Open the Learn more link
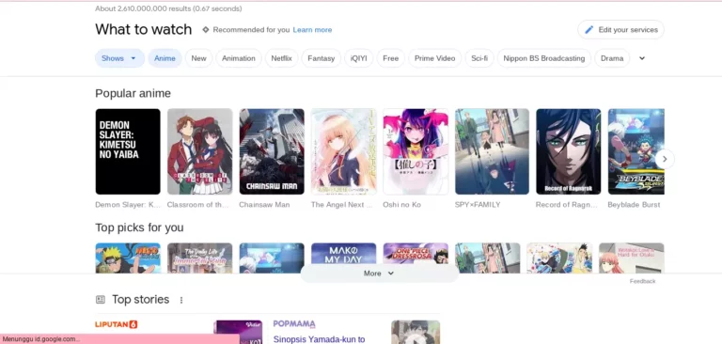This screenshot has width=722, height=344. point(312,30)
